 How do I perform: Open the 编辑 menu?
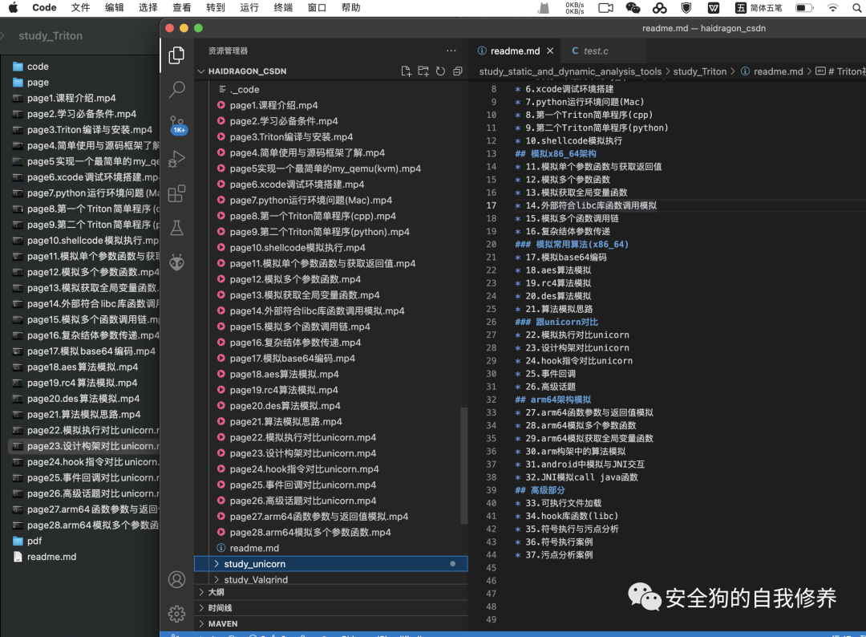(x=115, y=8)
